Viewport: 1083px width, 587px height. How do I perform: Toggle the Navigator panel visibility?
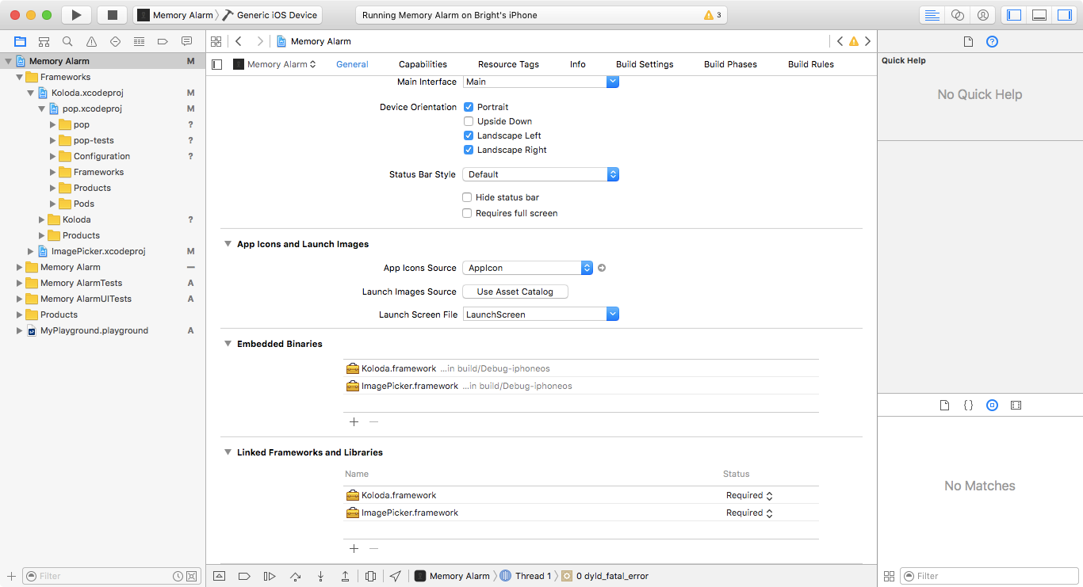(x=1014, y=15)
